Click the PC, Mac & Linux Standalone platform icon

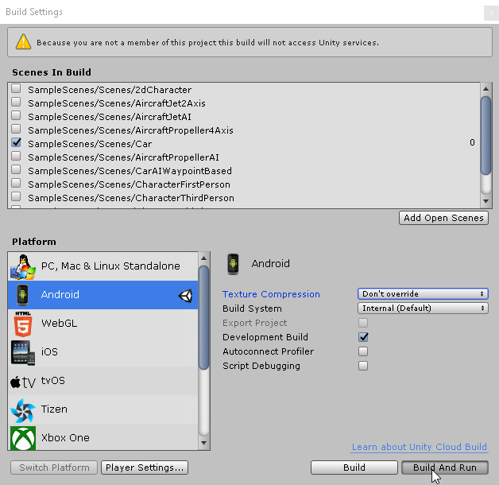click(x=23, y=266)
